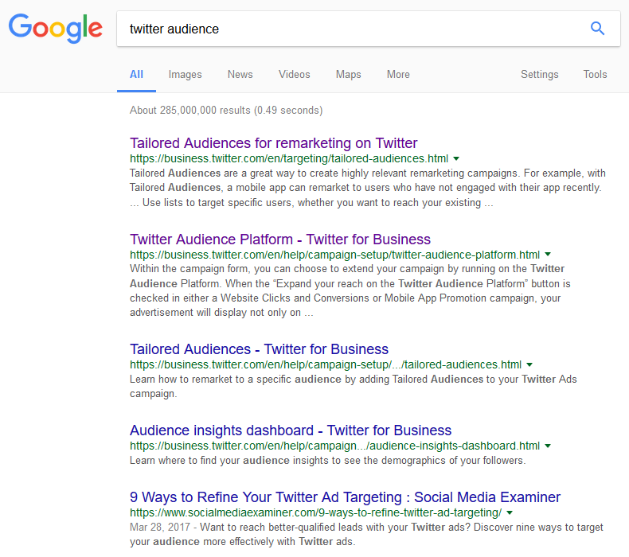Click the green URL business.twitter.com/en/targeting/tailored-audiences.html
The width and height of the screenshot is (629, 557).
click(x=289, y=159)
